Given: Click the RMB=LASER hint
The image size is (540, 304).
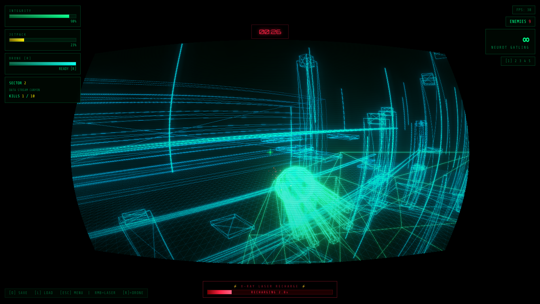Looking at the screenshot, I should click(105, 293).
